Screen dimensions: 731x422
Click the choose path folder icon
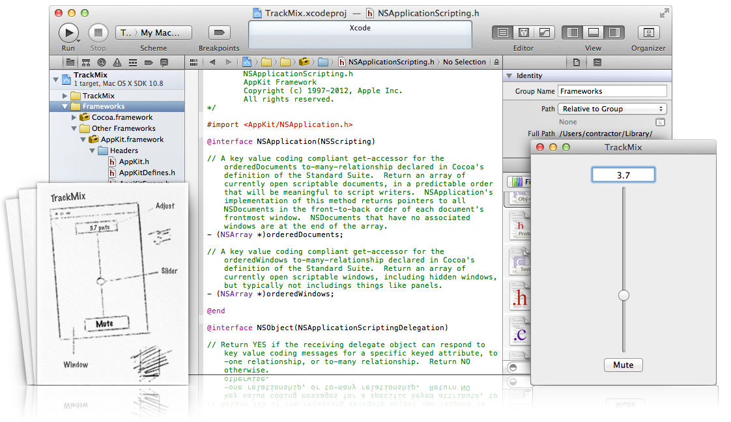[x=660, y=122]
